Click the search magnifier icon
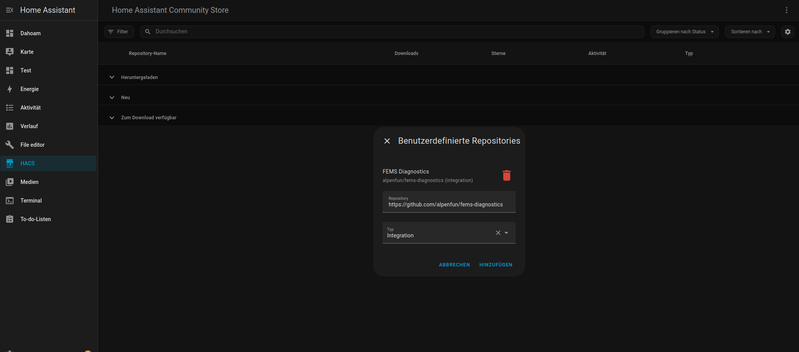The width and height of the screenshot is (799, 352). [x=147, y=32]
